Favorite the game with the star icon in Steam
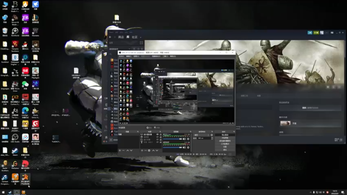The height and width of the screenshot is (195, 347). pyautogui.click(x=339, y=87)
